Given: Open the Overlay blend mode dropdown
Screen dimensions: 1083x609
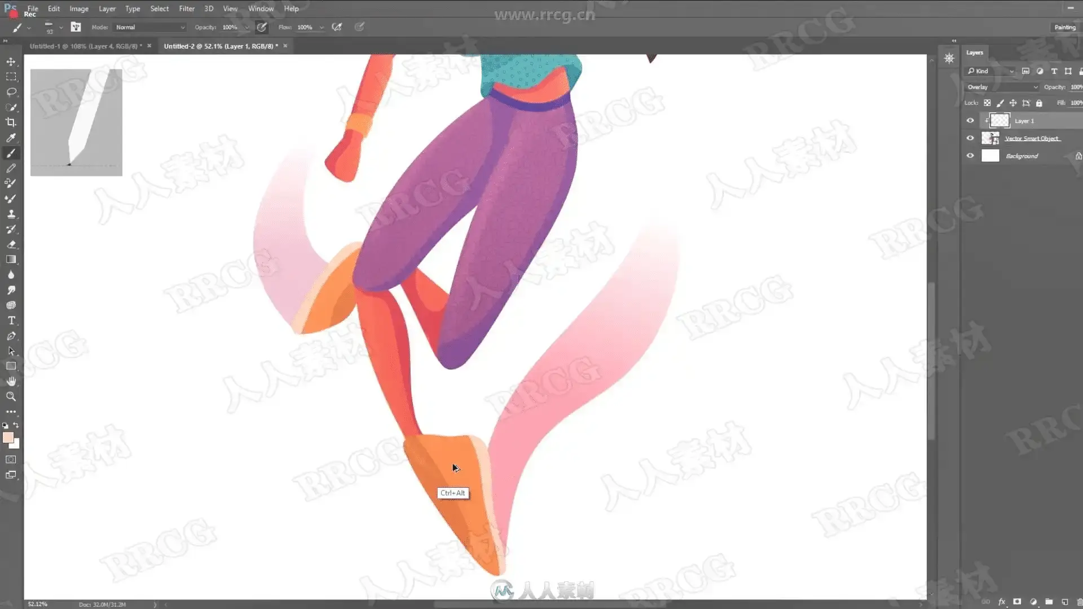Looking at the screenshot, I should click(x=1002, y=87).
